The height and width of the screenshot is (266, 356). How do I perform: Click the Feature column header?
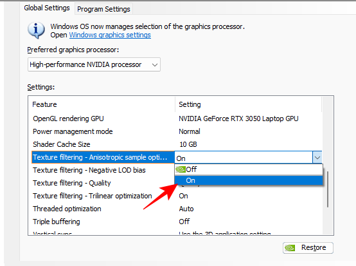pyautogui.click(x=102, y=104)
